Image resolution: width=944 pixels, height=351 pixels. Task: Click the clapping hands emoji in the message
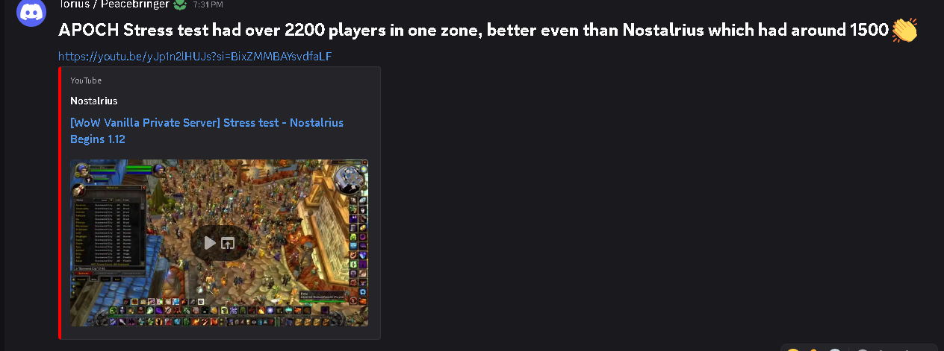(x=904, y=30)
